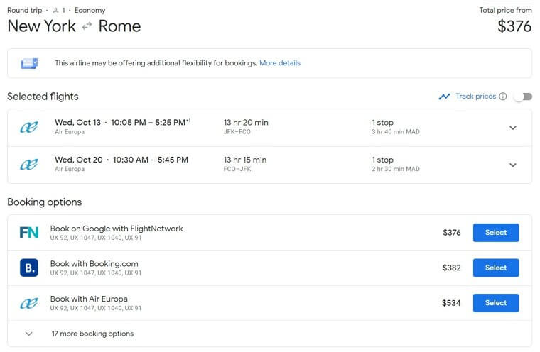Click the Rome destination heading
Viewport: 540px width, 352px height.
(119, 26)
